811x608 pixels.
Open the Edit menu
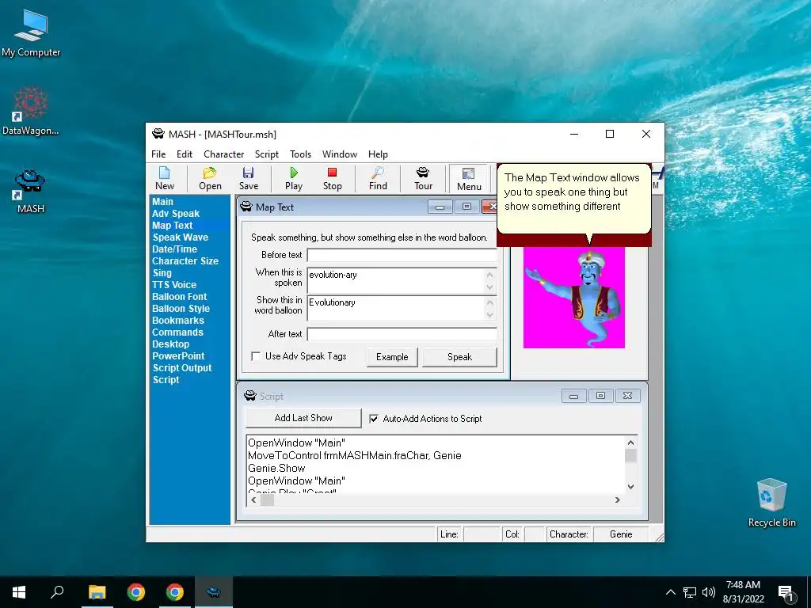click(184, 154)
